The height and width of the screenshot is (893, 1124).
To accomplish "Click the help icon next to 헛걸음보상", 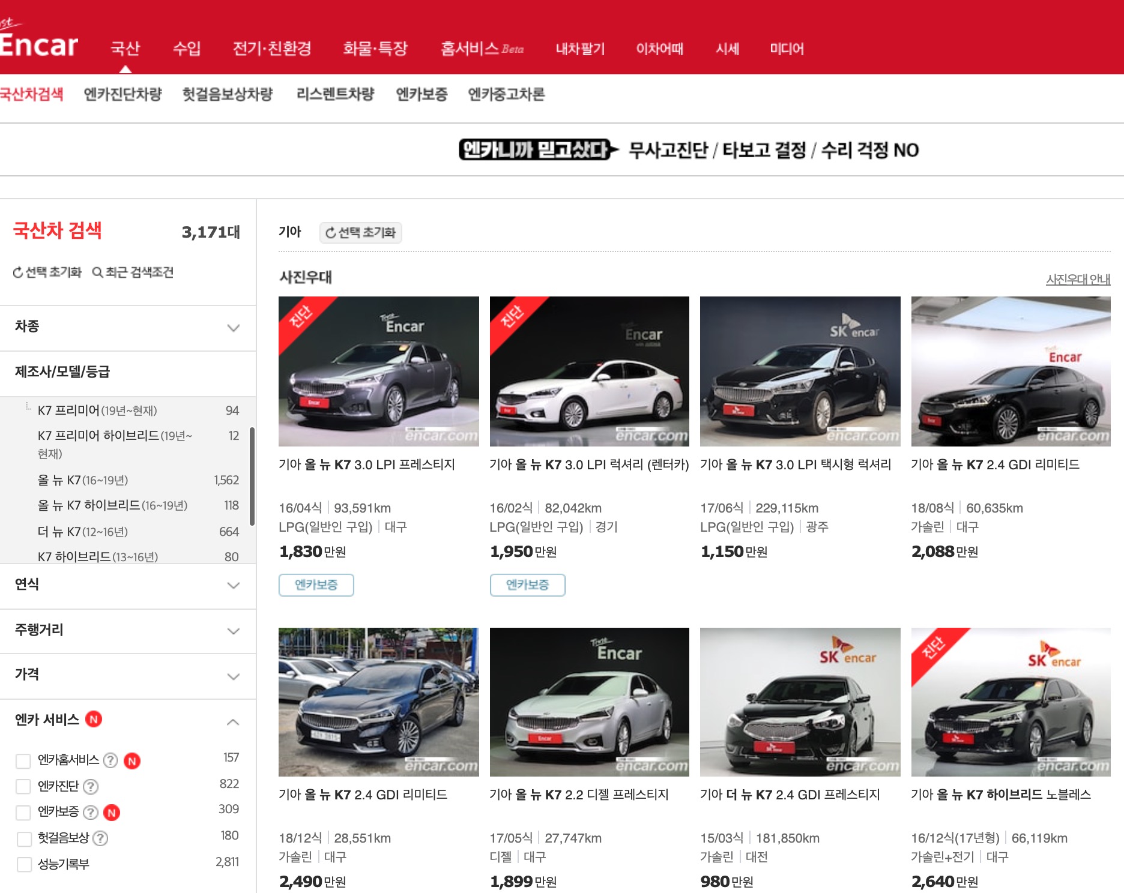I will [101, 838].
